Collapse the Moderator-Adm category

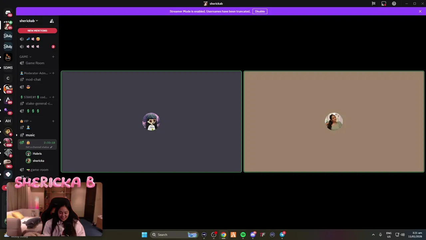36,73
